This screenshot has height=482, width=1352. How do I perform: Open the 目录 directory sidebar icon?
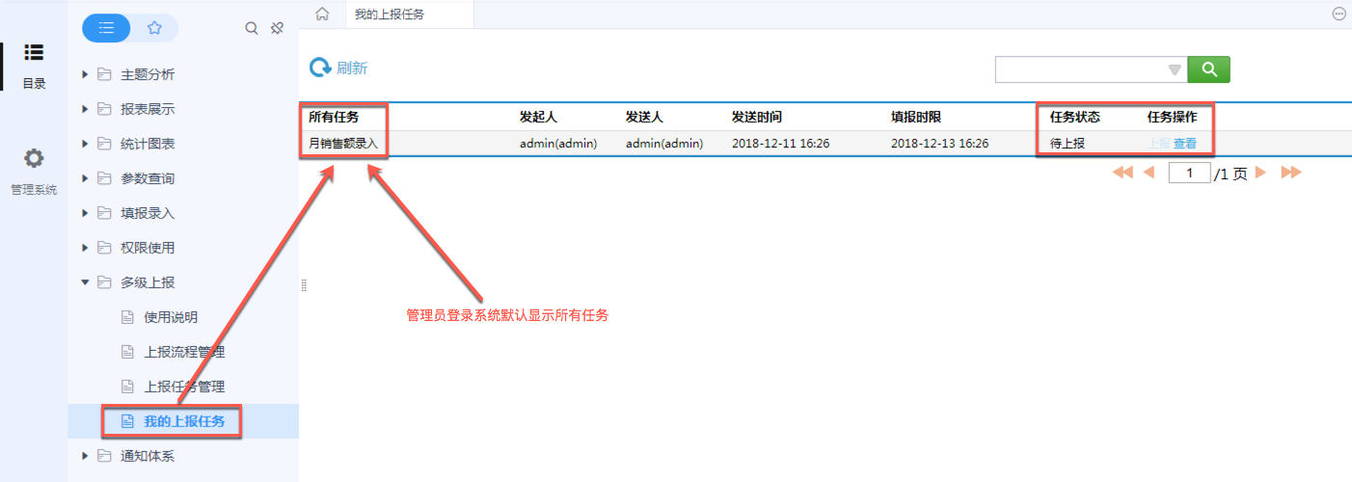point(34,52)
